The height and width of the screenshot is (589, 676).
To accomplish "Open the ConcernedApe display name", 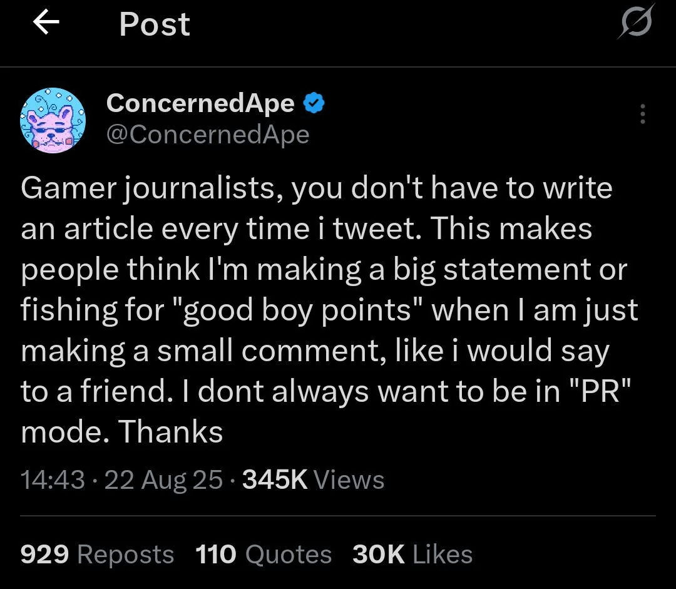I will point(200,103).
